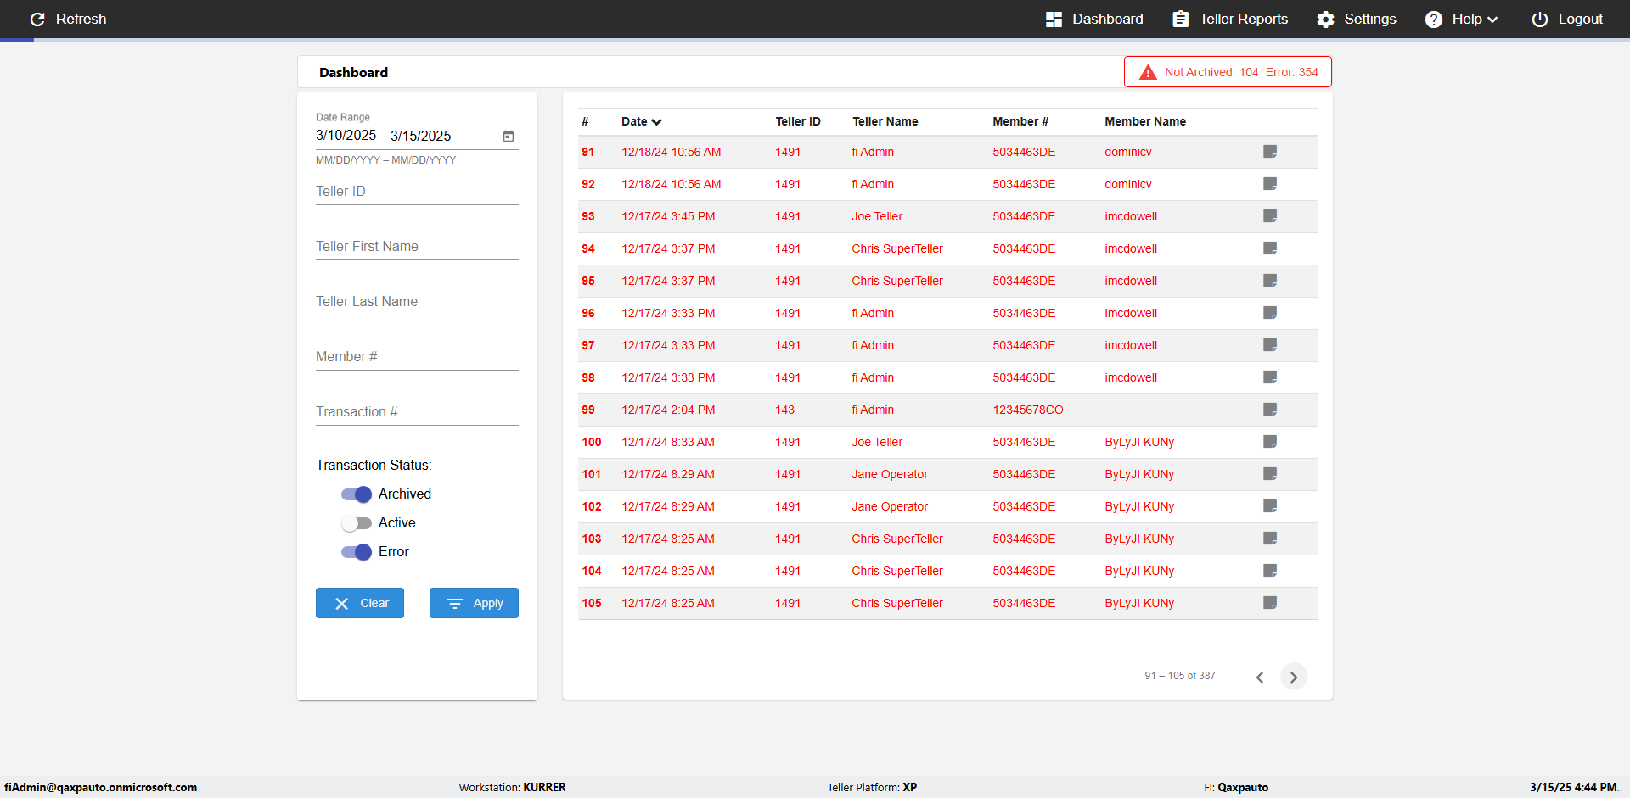Click the red warning alert icon
The height and width of the screenshot is (798, 1630).
coord(1148,73)
